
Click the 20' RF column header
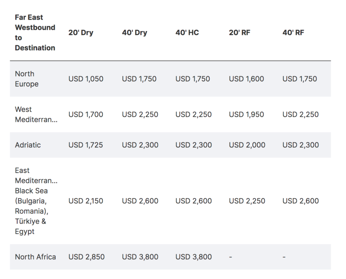coord(239,33)
